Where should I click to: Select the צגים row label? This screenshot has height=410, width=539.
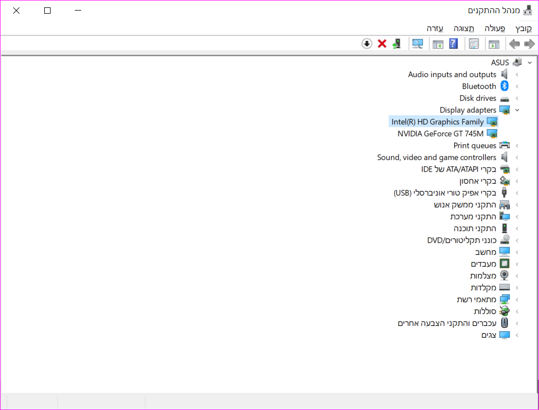[x=488, y=335]
